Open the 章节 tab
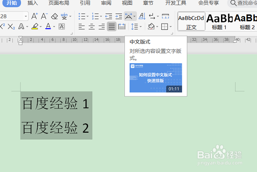 (148, 3)
